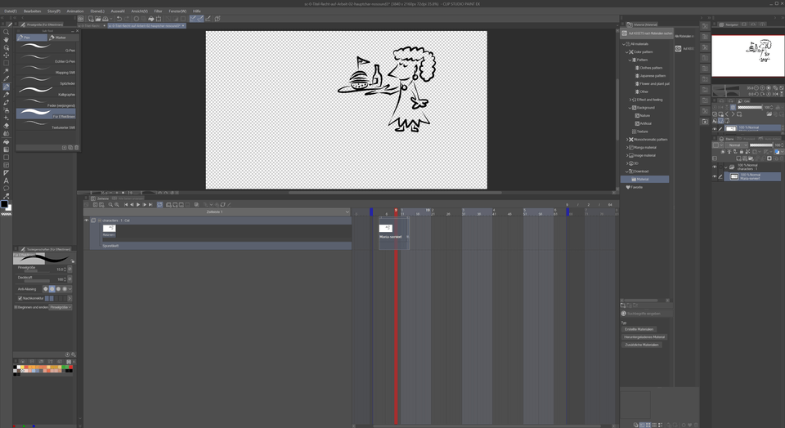Open the Pinselgröße start-end dropdown
785x428 pixels.
(x=61, y=307)
